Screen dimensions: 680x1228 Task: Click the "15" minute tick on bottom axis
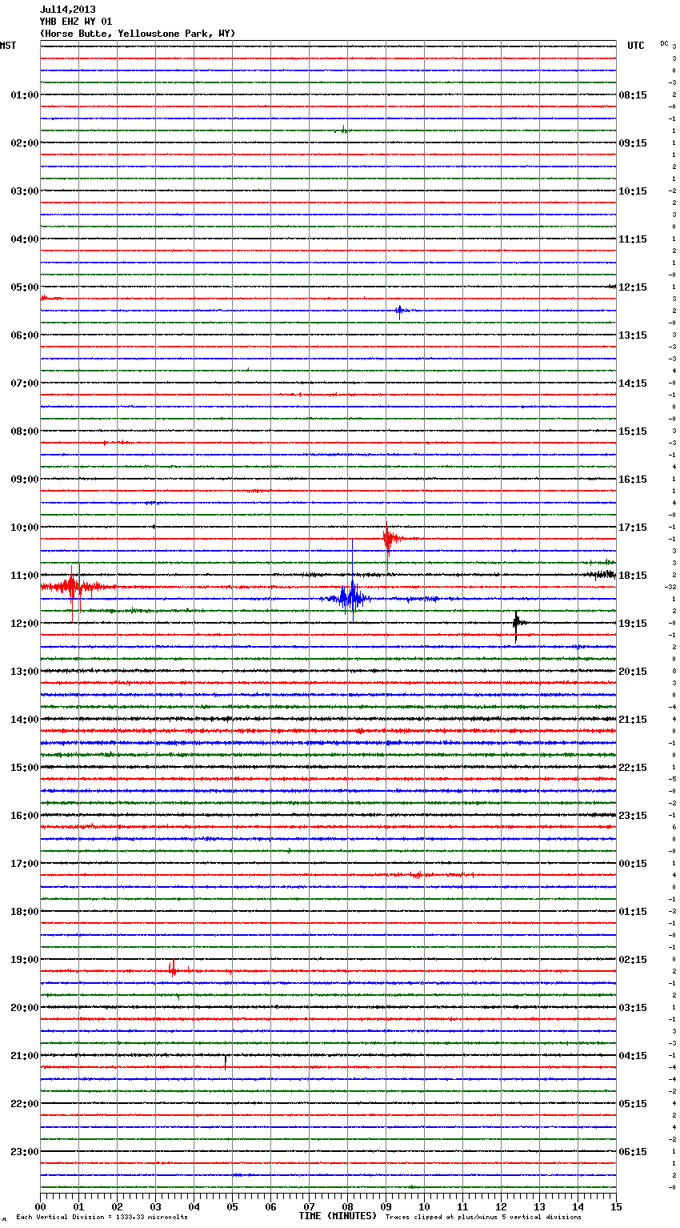click(616, 1206)
